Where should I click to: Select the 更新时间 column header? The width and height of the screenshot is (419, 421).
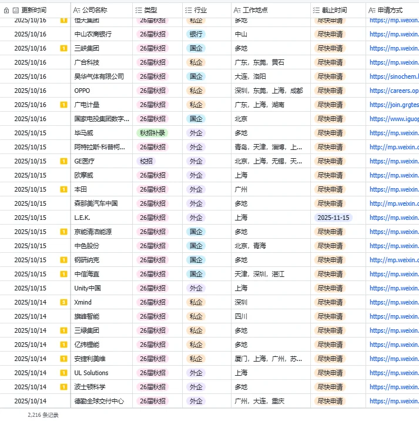35,11
